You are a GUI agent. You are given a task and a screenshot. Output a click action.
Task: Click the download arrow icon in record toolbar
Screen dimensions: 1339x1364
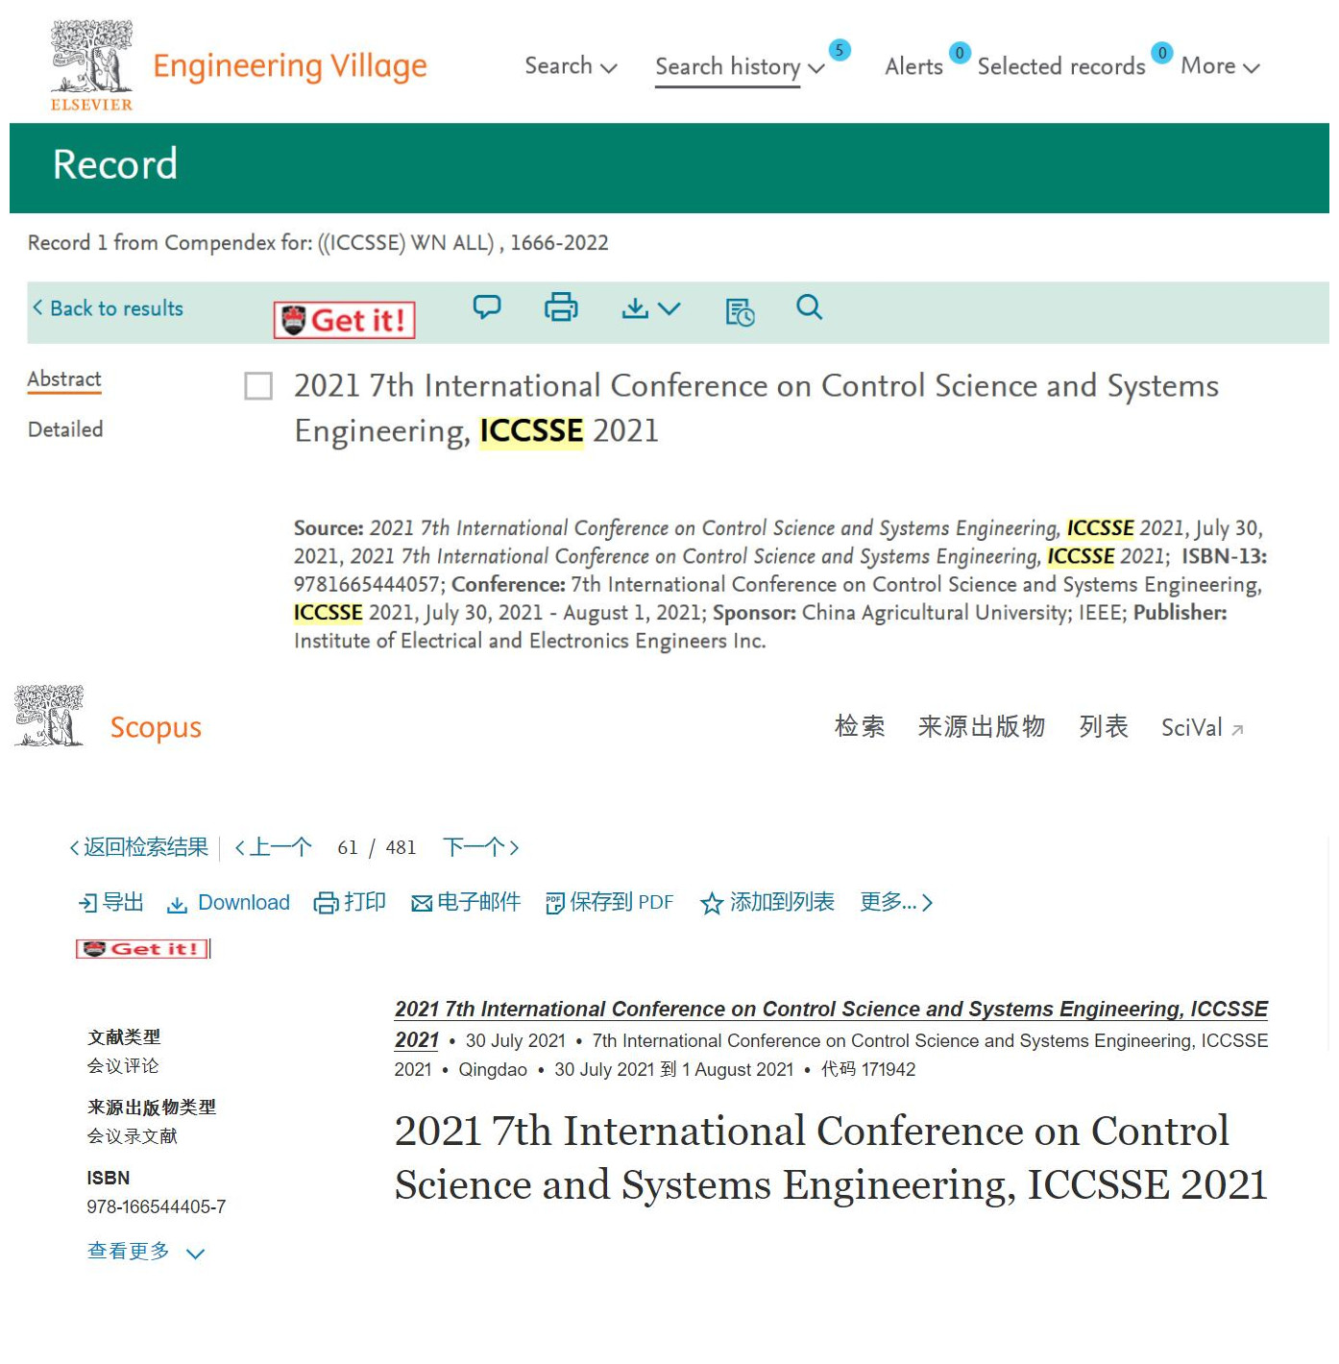pyautogui.click(x=635, y=307)
